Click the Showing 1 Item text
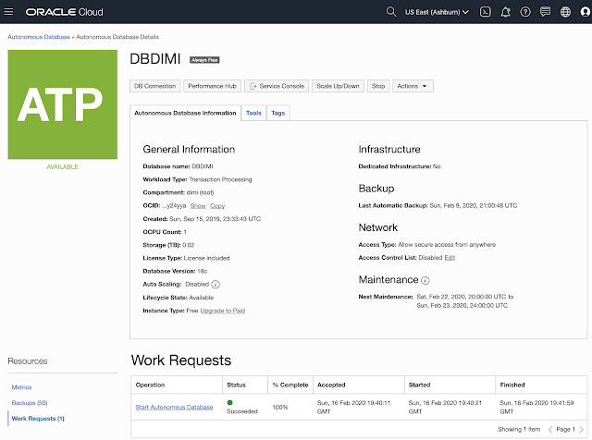This screenshot has height=440, width=592. click(x=519, y=430)
